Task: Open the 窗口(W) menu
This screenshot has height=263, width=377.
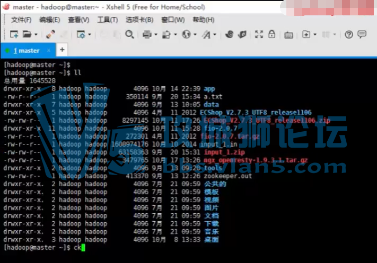Action: [x=173, y=20]
